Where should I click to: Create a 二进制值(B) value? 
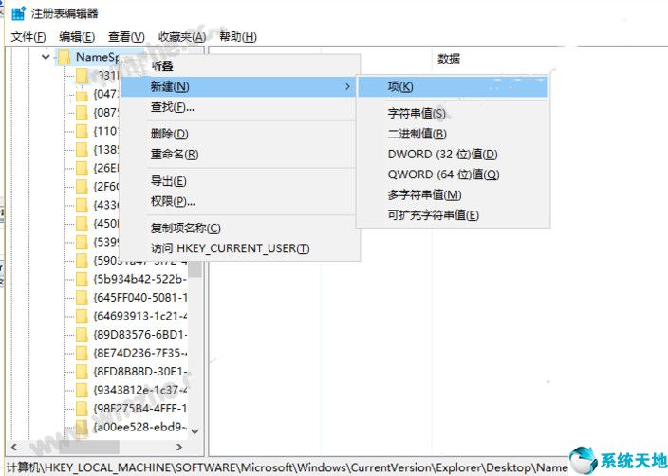[x=417, y=134]
